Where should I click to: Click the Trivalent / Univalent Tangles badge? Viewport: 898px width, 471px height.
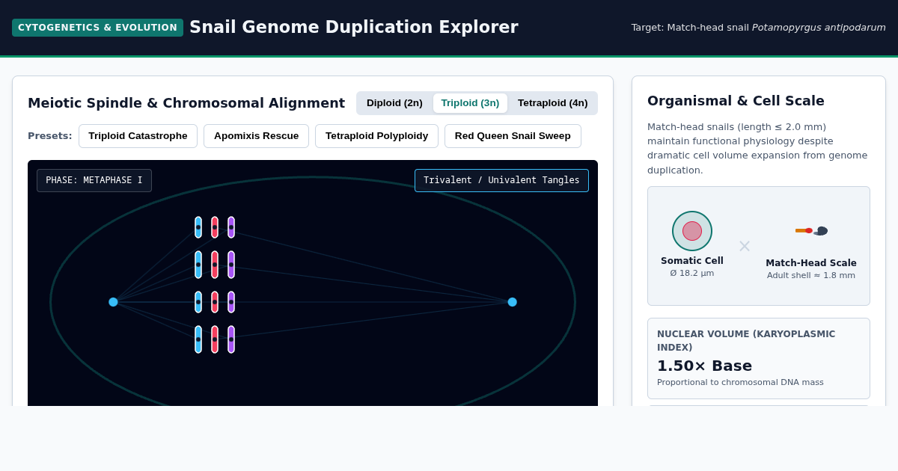pos(501,180)
